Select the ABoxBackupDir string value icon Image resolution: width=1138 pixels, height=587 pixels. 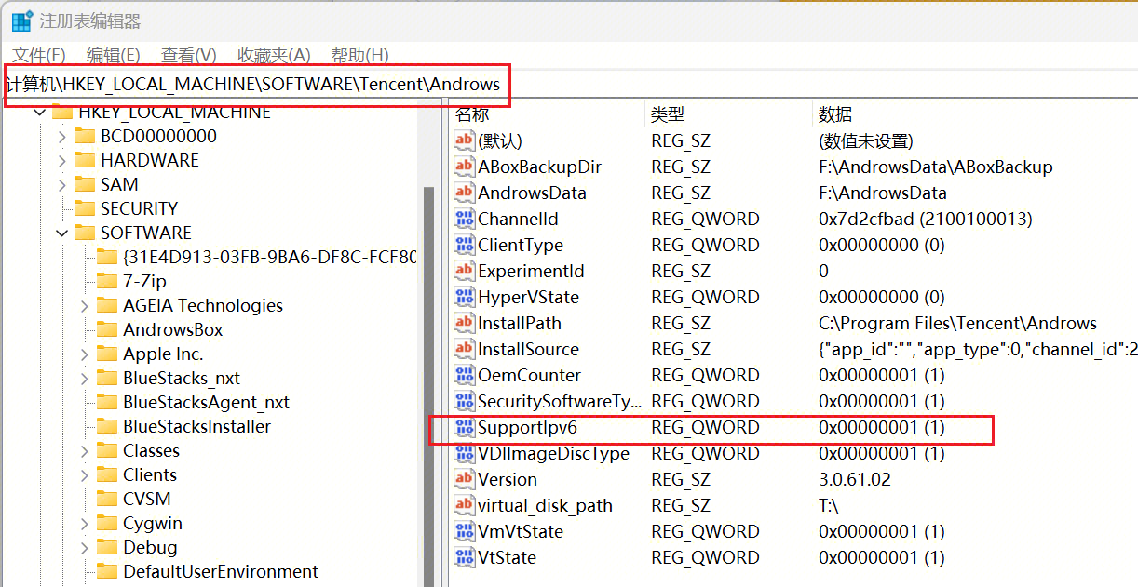coord(464,167)
